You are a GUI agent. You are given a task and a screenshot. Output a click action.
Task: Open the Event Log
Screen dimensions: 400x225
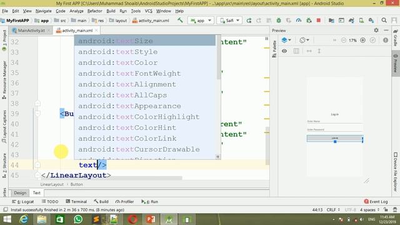(376, 201)
